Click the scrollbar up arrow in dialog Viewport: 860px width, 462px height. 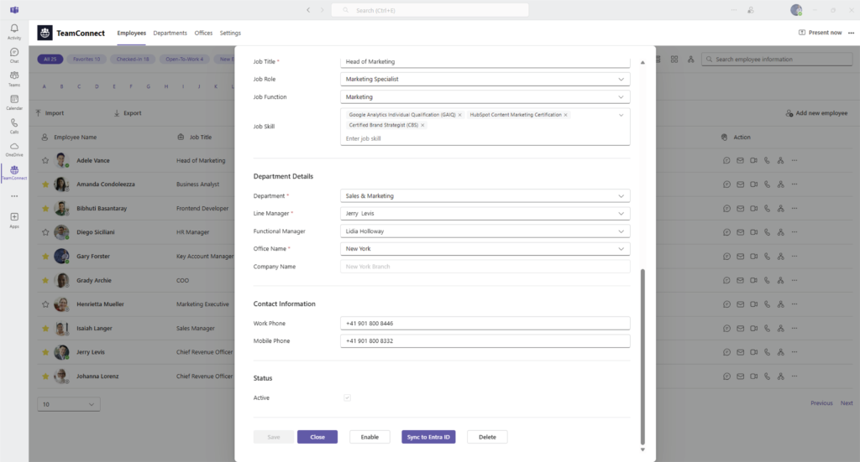coord(642,62)
